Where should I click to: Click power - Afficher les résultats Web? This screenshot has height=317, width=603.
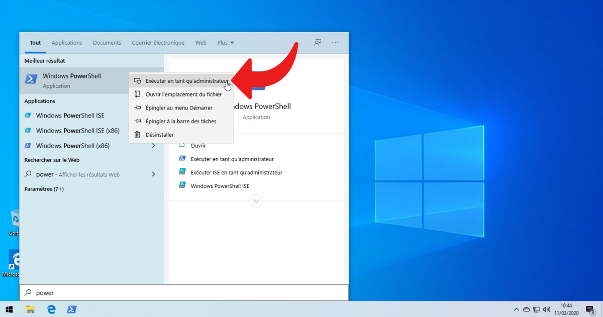(x=78, y=174)
